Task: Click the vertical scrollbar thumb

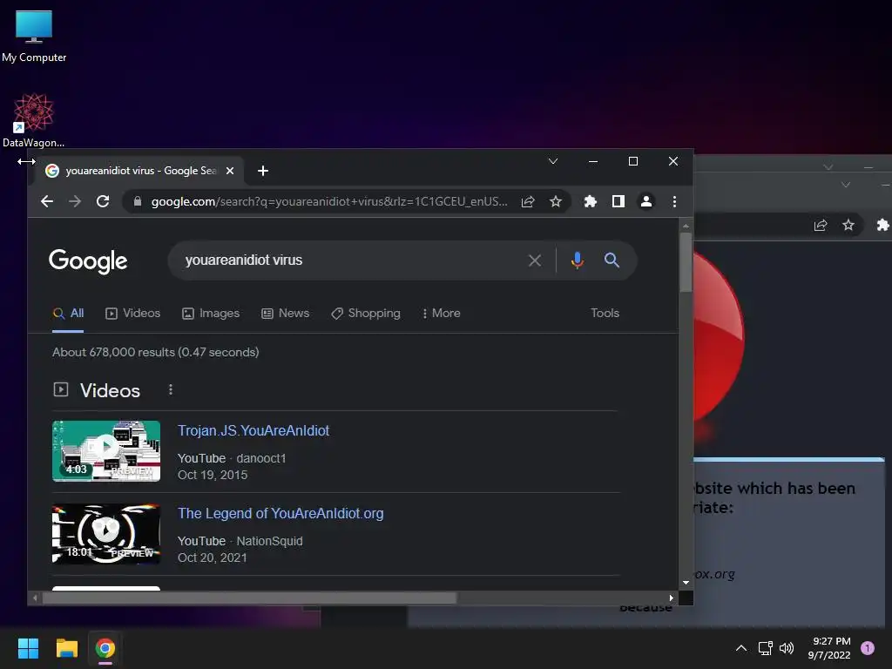Action: tap(686, 261)
